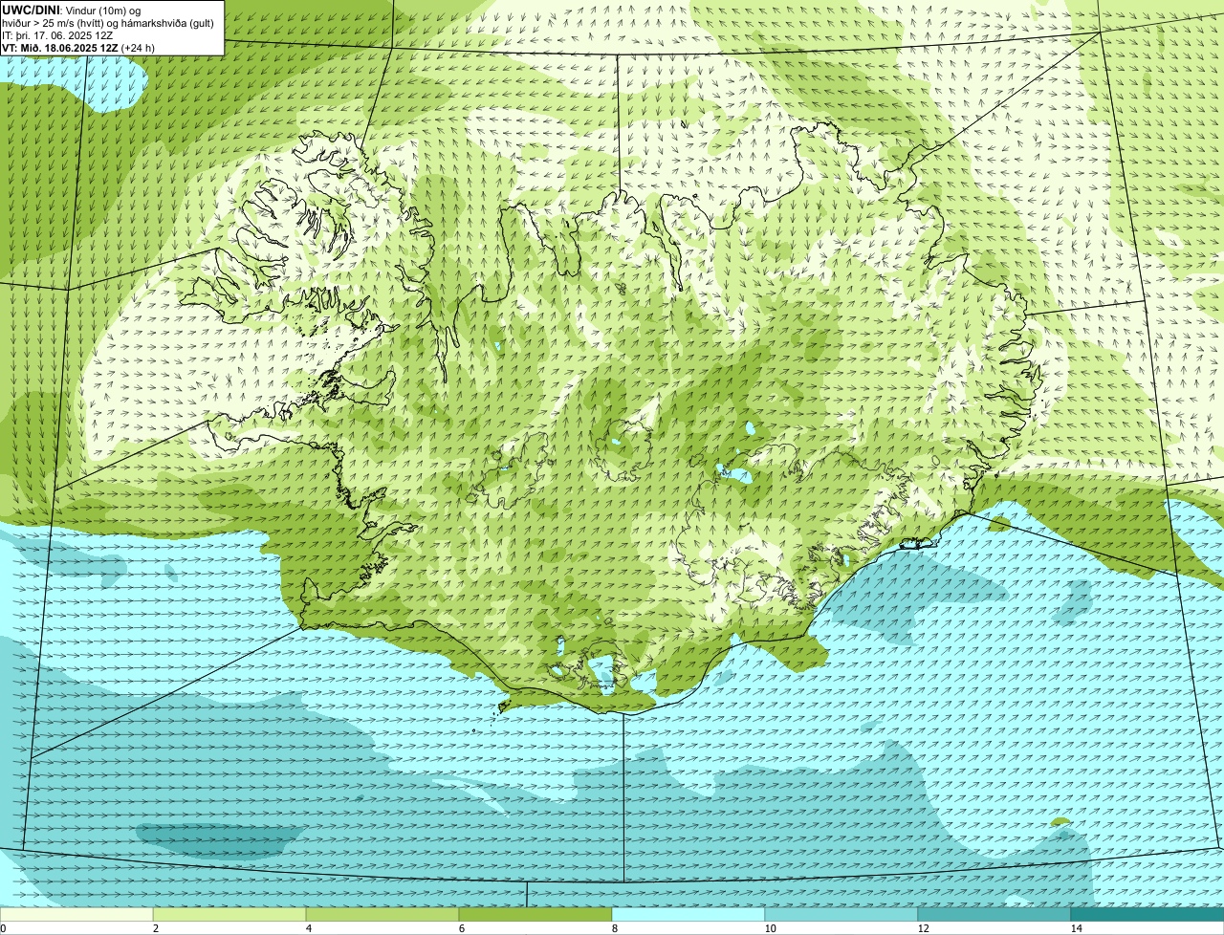1224x935 pixels.
Task: Click the 0–2 m/s pale yellow legend swatch
Action: (76, 914)
